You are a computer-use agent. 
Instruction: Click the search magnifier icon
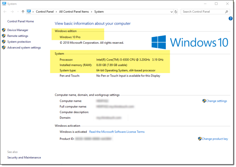click(226, 12)
